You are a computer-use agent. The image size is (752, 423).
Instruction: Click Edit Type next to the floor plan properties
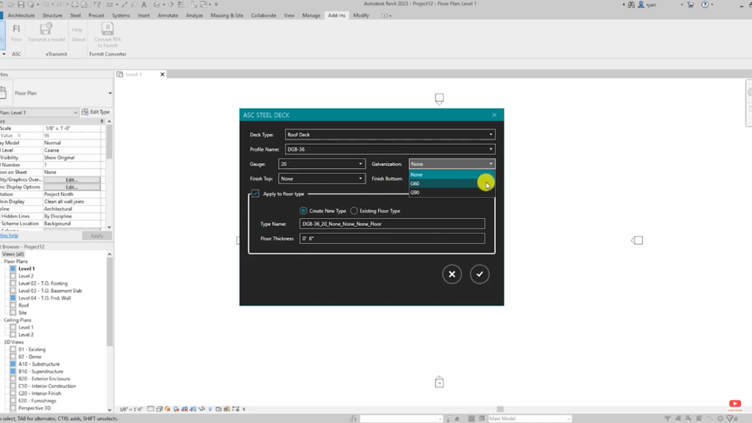pyautogui.click(x=97, y=112)
